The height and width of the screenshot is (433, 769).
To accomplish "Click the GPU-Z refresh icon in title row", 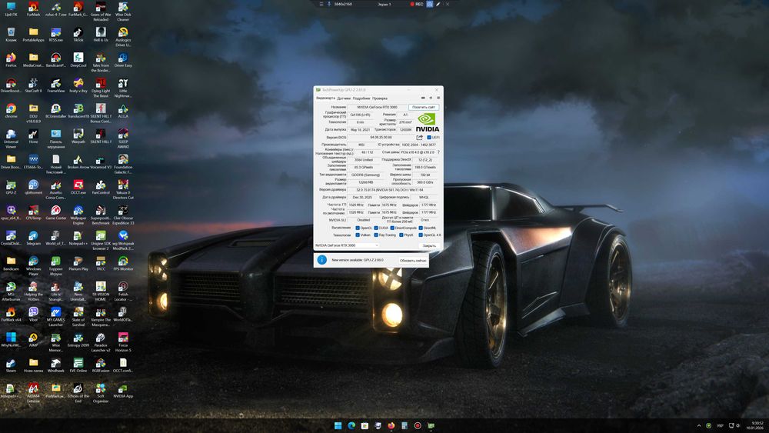I will point(431,98).
